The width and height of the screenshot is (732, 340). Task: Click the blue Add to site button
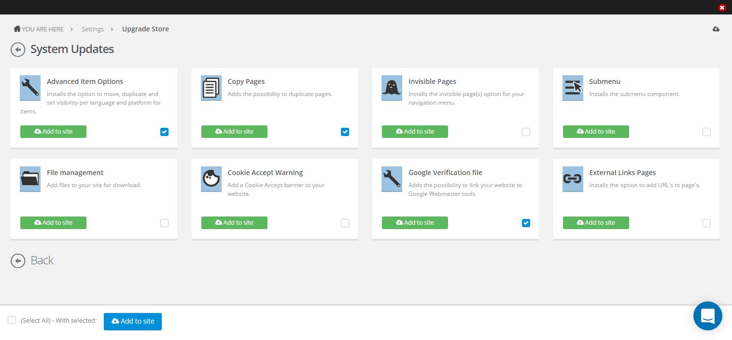click(133, 321)
